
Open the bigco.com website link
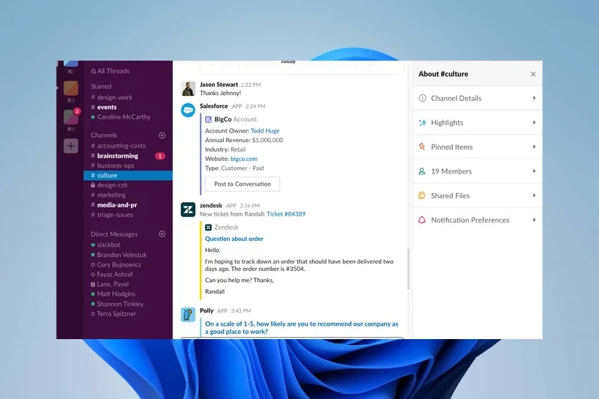click(244, 159)
